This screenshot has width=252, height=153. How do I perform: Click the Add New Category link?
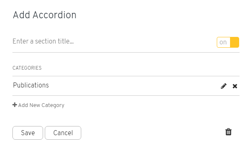tap(39, 105)
